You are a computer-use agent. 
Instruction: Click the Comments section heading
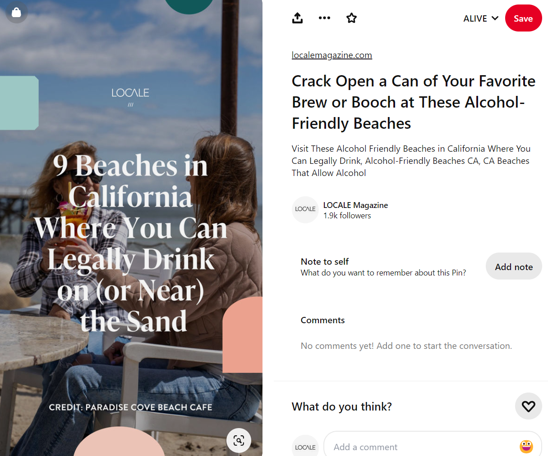coord(322,320)
